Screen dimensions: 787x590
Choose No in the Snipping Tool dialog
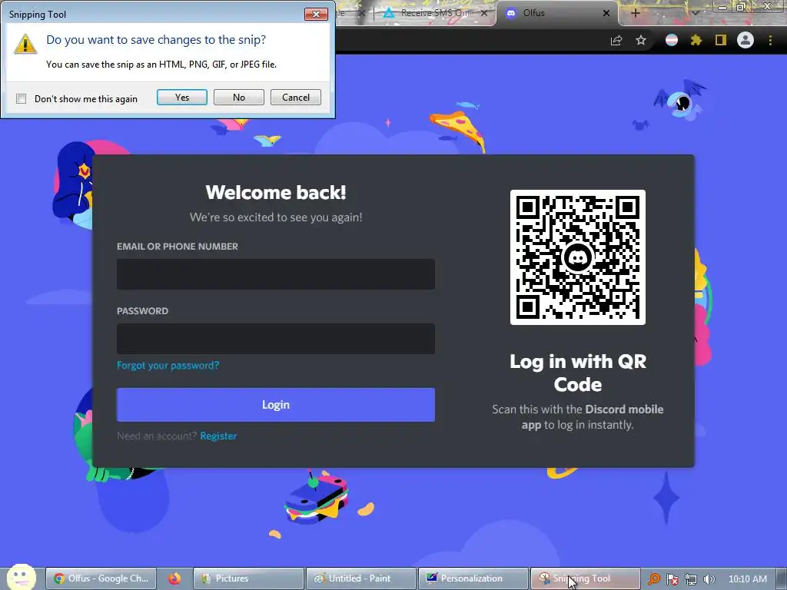[239, 98]
